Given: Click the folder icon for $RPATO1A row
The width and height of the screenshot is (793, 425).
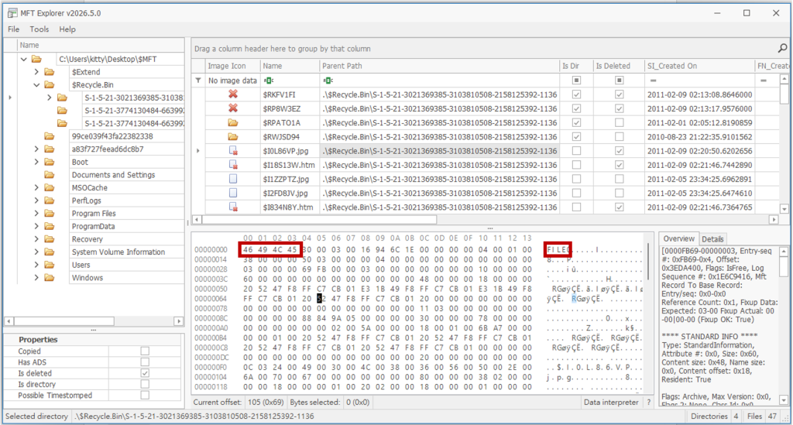Looking at the screenshot, I should point(233,122).
